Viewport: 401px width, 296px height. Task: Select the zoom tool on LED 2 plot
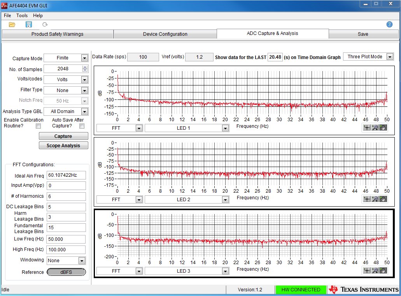(375, 199)
